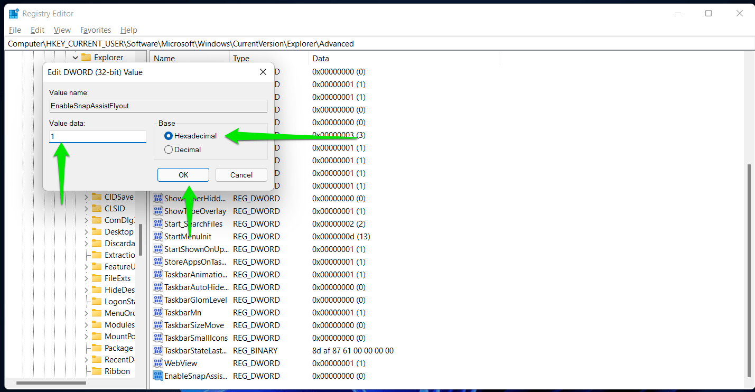This screenshot has width=755, height=392.
Task: Open the Favorites menu
Action: point(96,30)
